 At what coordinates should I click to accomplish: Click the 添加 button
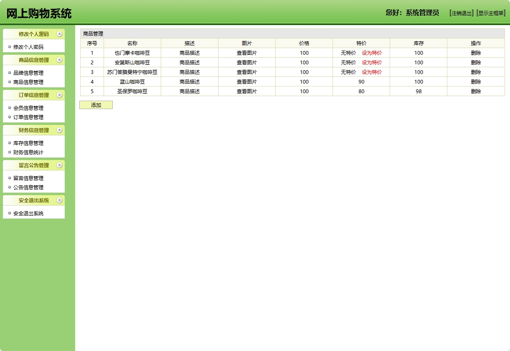click(96, 105)
